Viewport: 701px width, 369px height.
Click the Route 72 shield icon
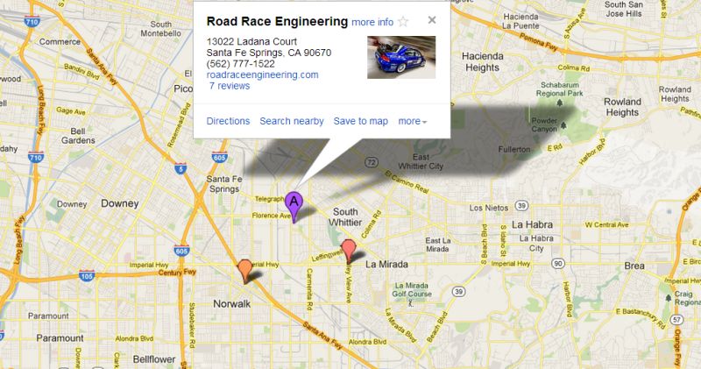coord(371,162)
